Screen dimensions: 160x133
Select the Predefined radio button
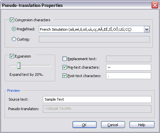tap(14, 29)
